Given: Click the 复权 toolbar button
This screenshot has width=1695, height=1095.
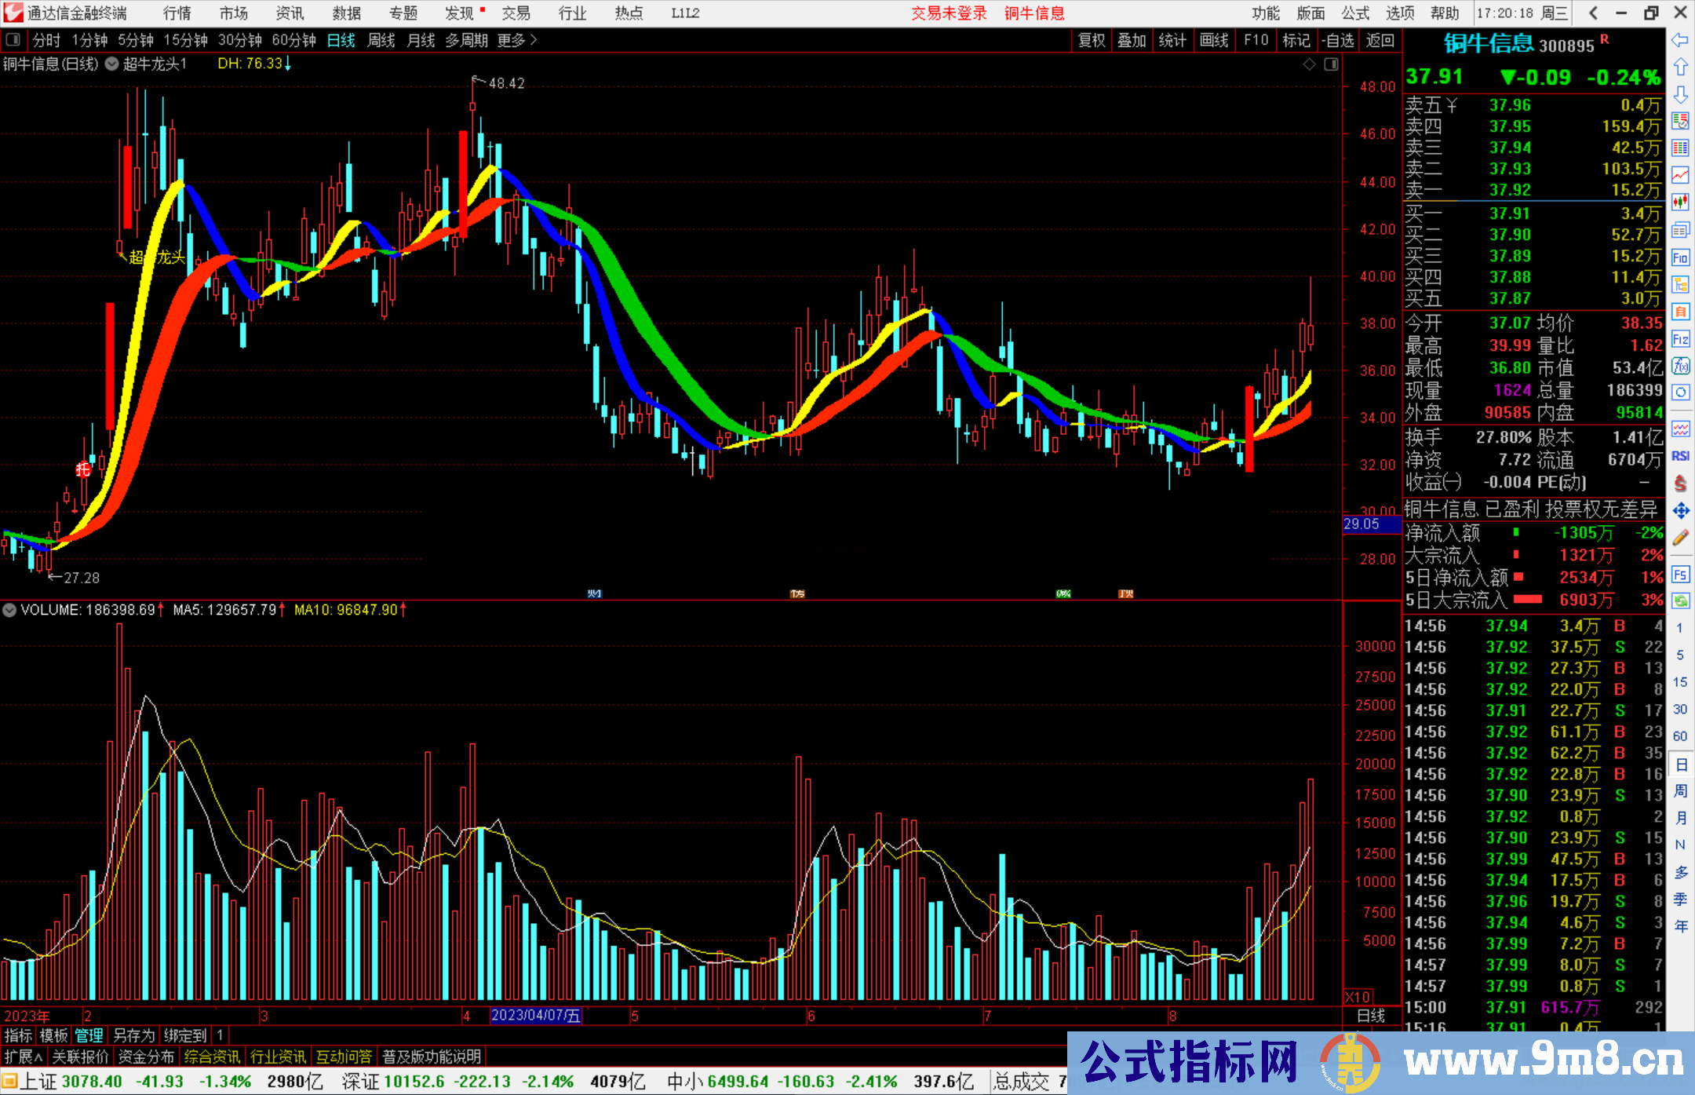Looking at the screenshot, I should coord(1091,40).
